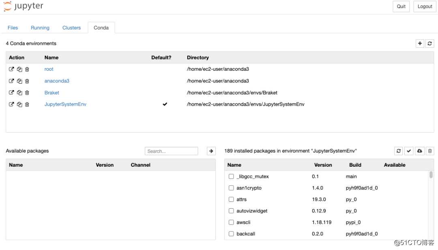Select the JupyterSystemEnv environment link
This screenshot has height=250, width=438.
click(x=65, y=104)
